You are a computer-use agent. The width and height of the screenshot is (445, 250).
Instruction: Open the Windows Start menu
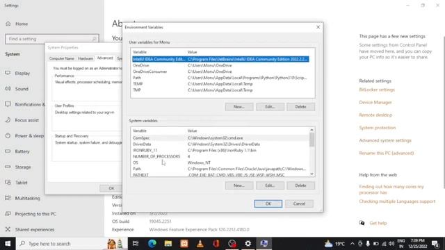(x=8, y=244)
